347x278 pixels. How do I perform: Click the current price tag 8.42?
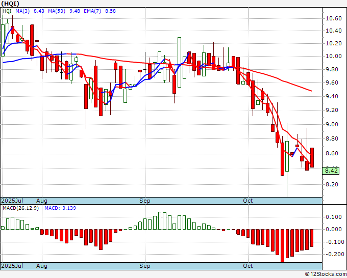tap(331, 171)
